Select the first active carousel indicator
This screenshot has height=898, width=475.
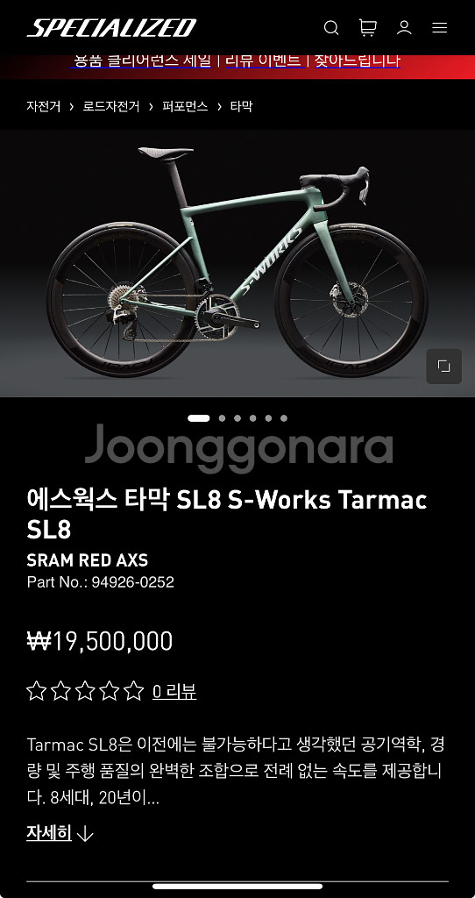point(199,418)
